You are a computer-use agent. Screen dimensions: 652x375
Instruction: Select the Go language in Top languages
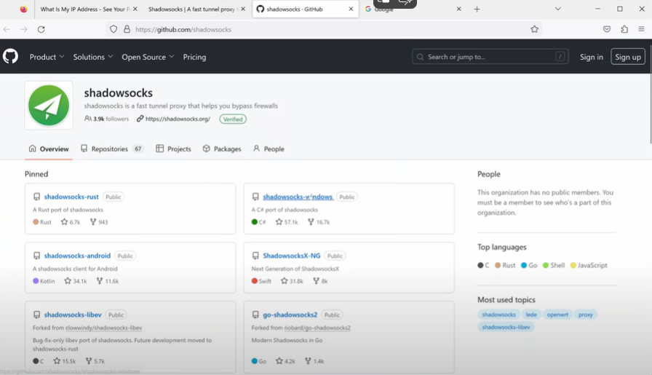click(529, 265)
